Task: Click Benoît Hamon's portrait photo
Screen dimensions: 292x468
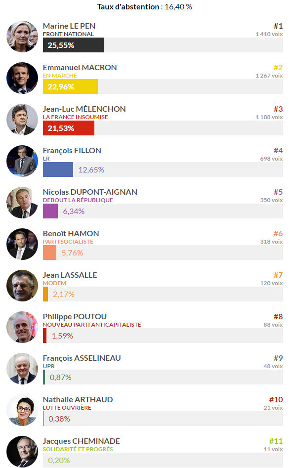Action: point(22,244)
